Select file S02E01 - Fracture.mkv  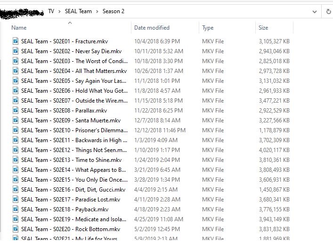(65, 41)
